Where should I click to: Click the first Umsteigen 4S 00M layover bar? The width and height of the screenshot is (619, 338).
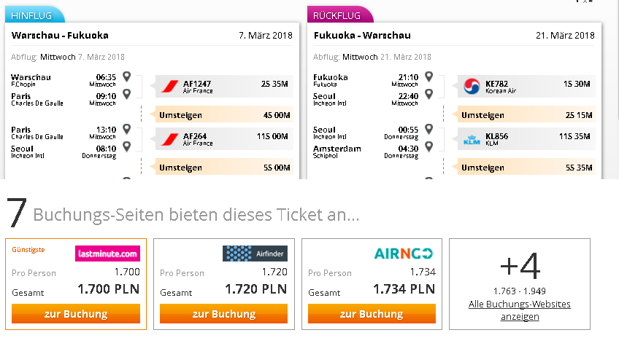[x=224, y=115]
